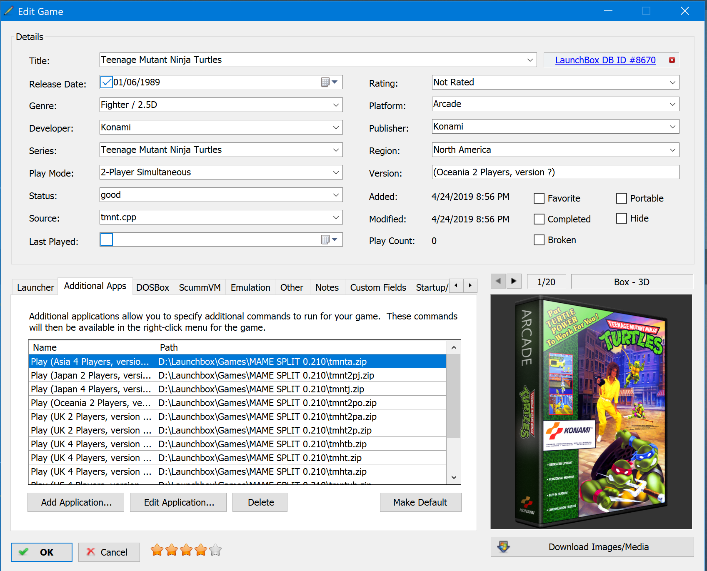
Task: Set rating to four stars
Action: pyautogui.click(x=201, y=550)
